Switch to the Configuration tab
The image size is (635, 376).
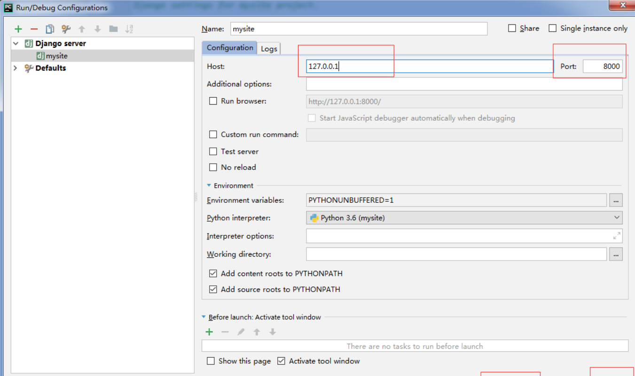[230, 48]
